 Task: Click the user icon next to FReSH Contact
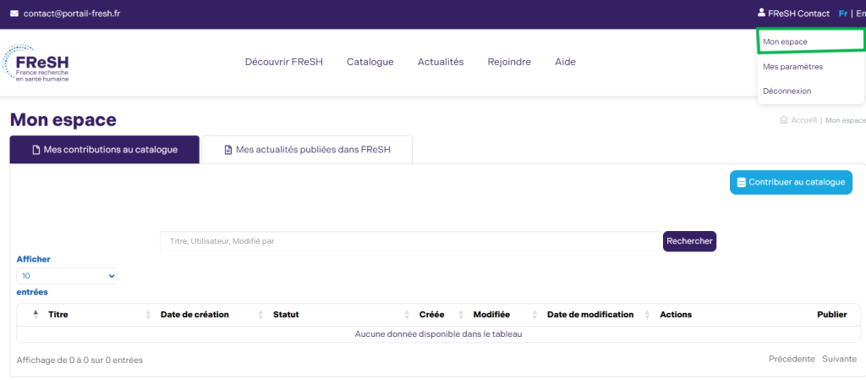pos(761,14)
